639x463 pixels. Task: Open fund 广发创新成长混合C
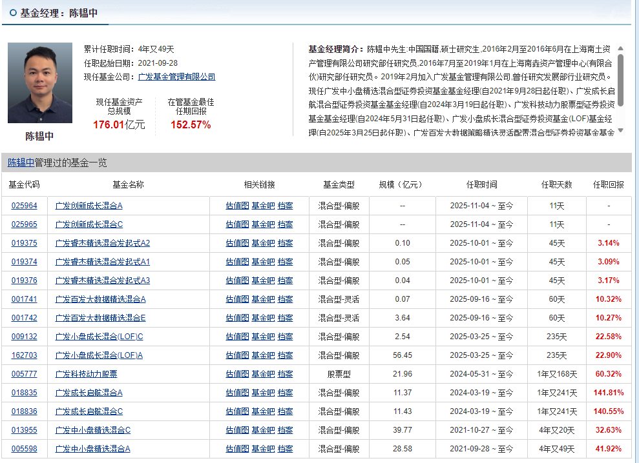pyautogui.click(x=89, y=224)
